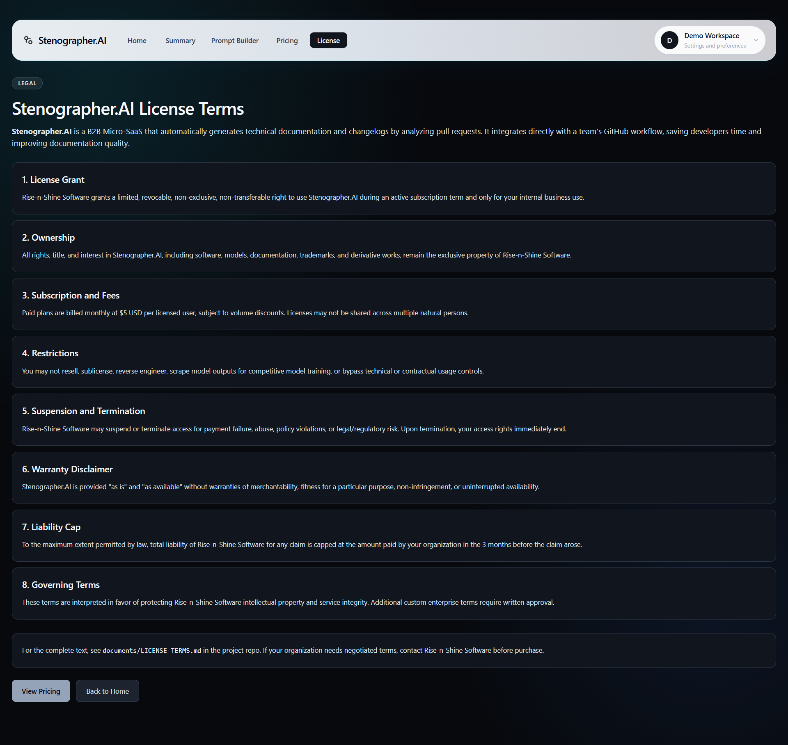The width and height of the screenshot is (788, 745).
Task: Select the Pricing nav item
Action: pos(287,40)
